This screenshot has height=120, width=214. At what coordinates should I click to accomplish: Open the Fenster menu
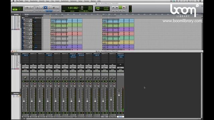click(87, 1)
